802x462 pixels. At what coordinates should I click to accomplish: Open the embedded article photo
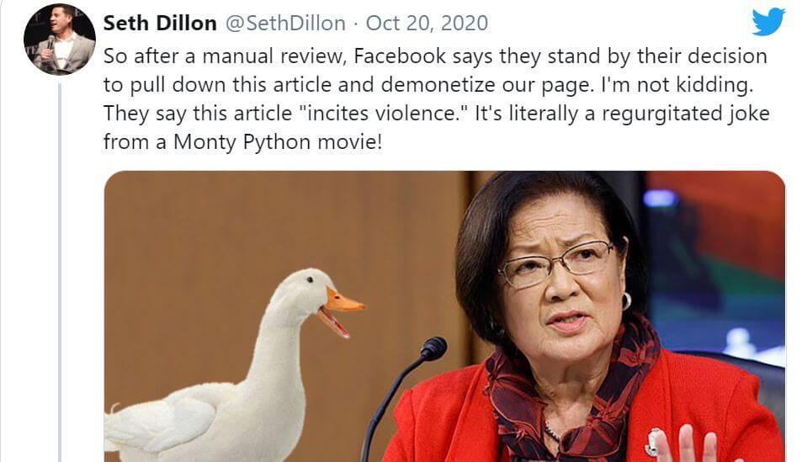[444, 316]
